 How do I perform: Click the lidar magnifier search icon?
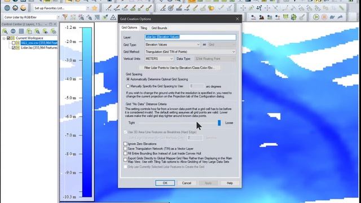coord(81,17)
